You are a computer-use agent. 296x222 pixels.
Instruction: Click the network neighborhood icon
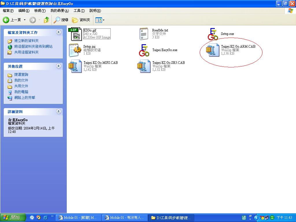point(10,98)
